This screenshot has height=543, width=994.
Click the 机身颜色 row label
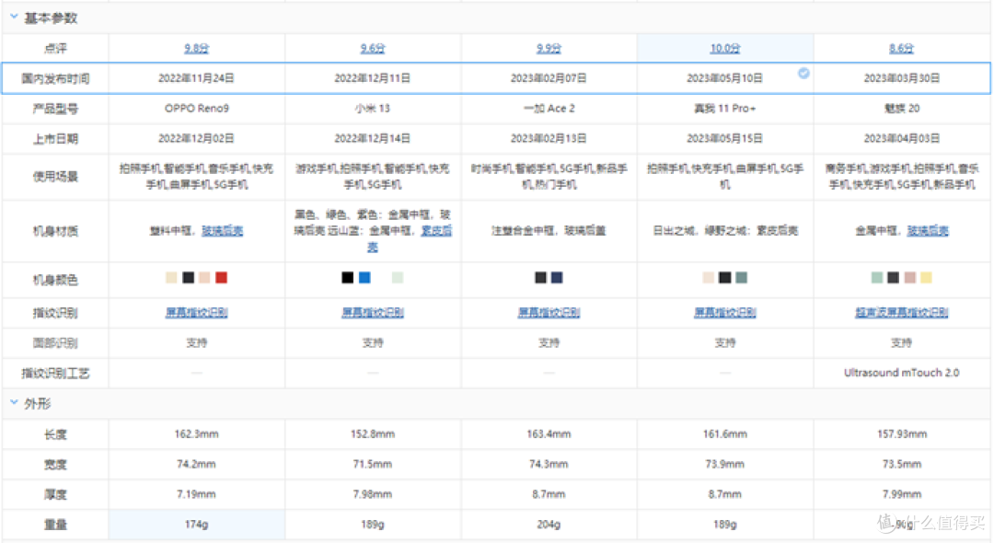click(x=55, y=280)
